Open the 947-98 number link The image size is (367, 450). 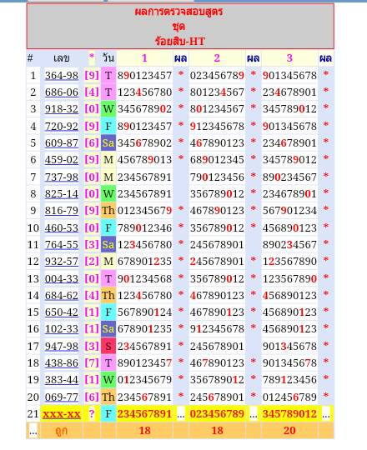(62, 346)
